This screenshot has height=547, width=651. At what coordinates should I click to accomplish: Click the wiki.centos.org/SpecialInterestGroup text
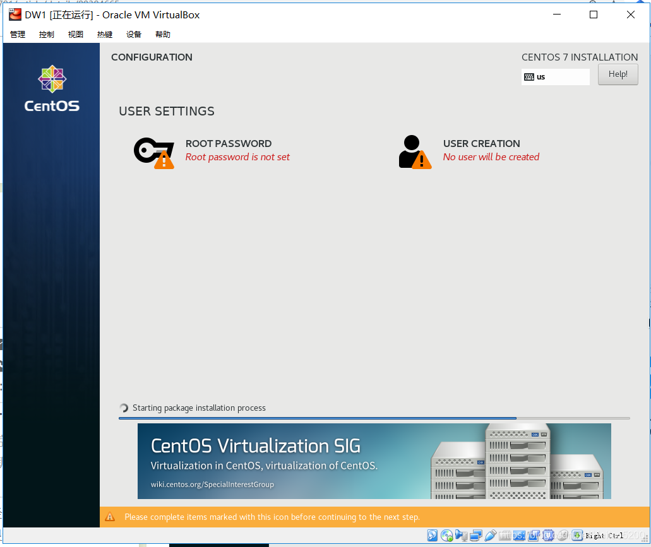click(212, 485)
